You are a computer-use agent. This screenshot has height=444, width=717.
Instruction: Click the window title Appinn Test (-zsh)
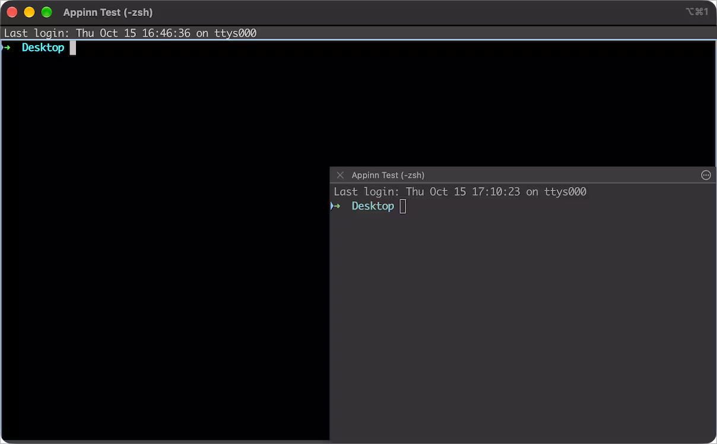coord(108,12)
